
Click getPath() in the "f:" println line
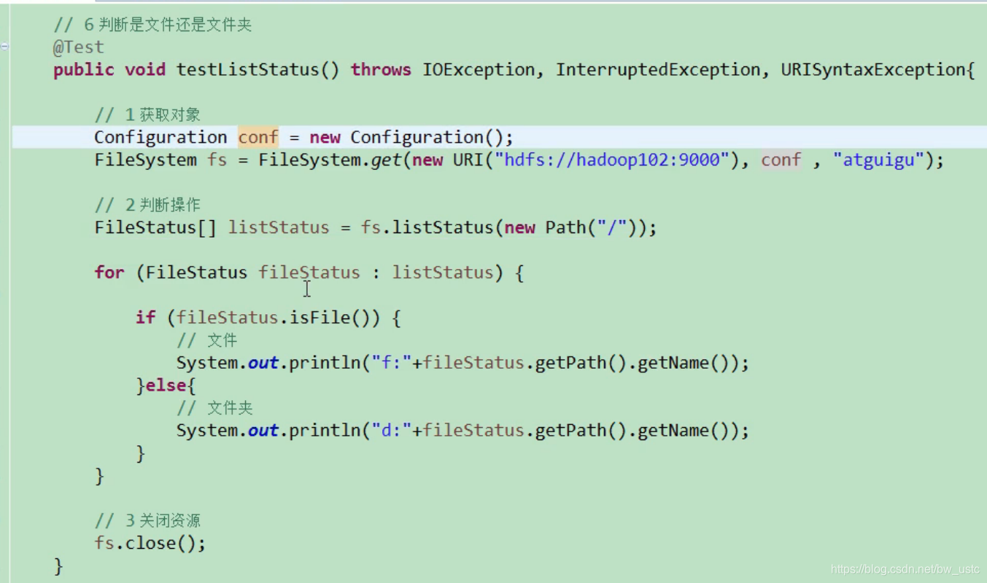pyautogui.click(x=581, y=363)
